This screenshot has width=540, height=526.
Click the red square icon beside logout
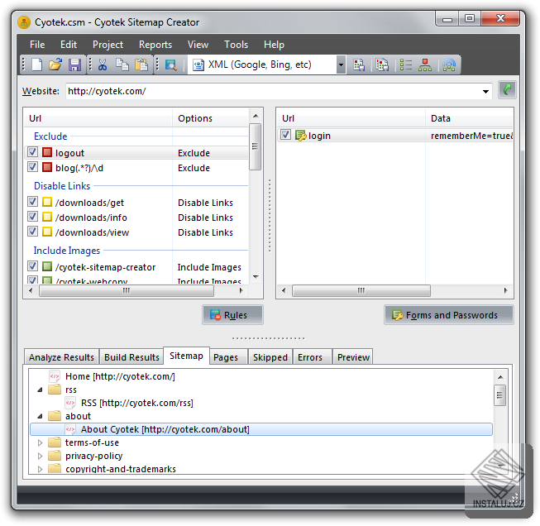coord(47,152)
